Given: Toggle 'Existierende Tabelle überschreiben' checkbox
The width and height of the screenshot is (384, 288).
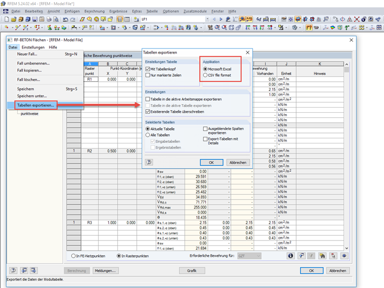Looking at the screenshot, I should click(x=148, y=112).
